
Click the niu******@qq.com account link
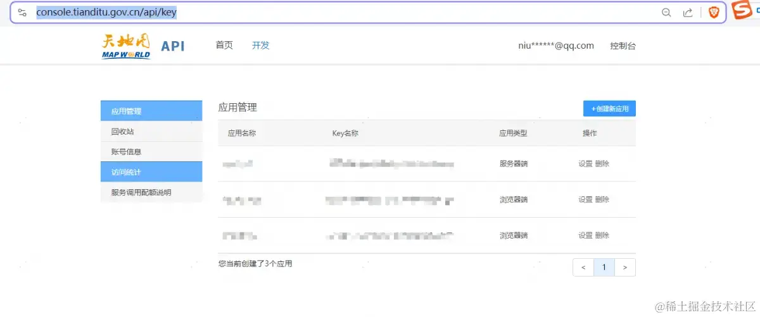click(556, 46)
